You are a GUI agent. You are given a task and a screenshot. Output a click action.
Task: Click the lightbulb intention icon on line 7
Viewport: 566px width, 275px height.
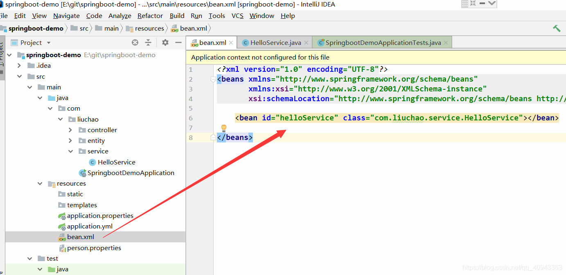(x=224, y=128)
